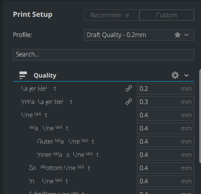The image size is (201, 194).
Task: Click the Infill Line Width label
Action: click(49, 181)
